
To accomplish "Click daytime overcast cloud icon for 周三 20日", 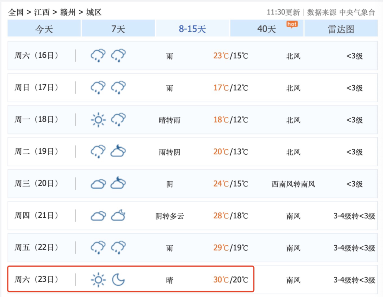I will pyautogui.click(x=98, y=184).
